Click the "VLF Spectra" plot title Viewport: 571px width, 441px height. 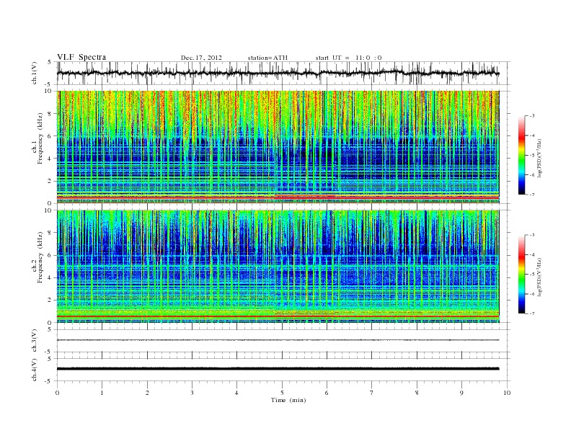[81, 57]
